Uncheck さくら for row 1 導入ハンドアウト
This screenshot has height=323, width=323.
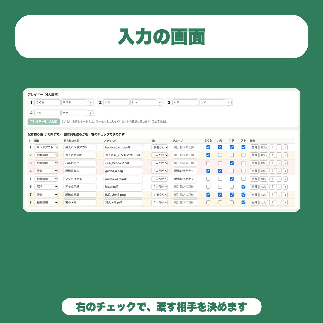click(x=208, y=147)
